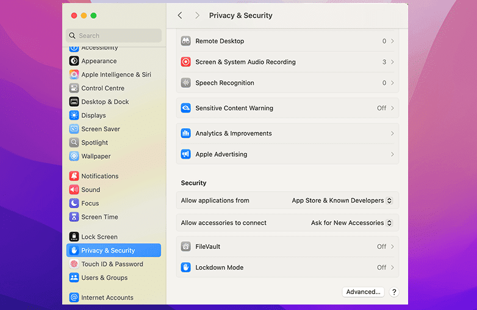This screenshot has height=310, width=477.
Task: Click the FileVault "Off" status
Action: [x=381, y=247]
